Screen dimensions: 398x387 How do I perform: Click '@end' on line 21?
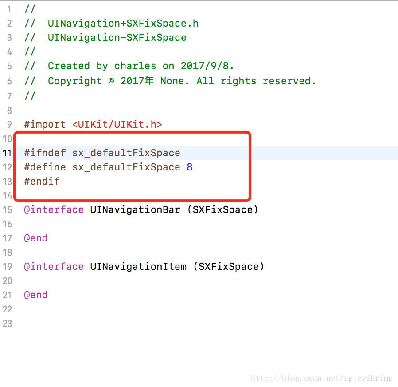click(36, 295)
